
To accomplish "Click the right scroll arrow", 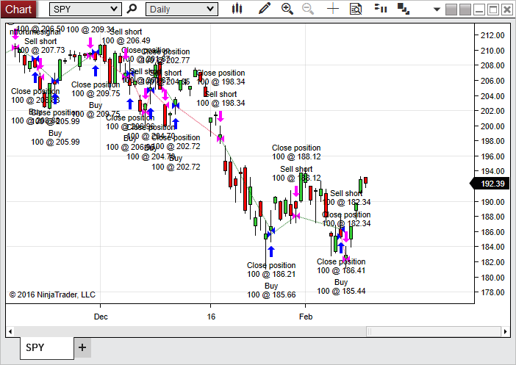I will pyautogui.click(x=505, y=331).
